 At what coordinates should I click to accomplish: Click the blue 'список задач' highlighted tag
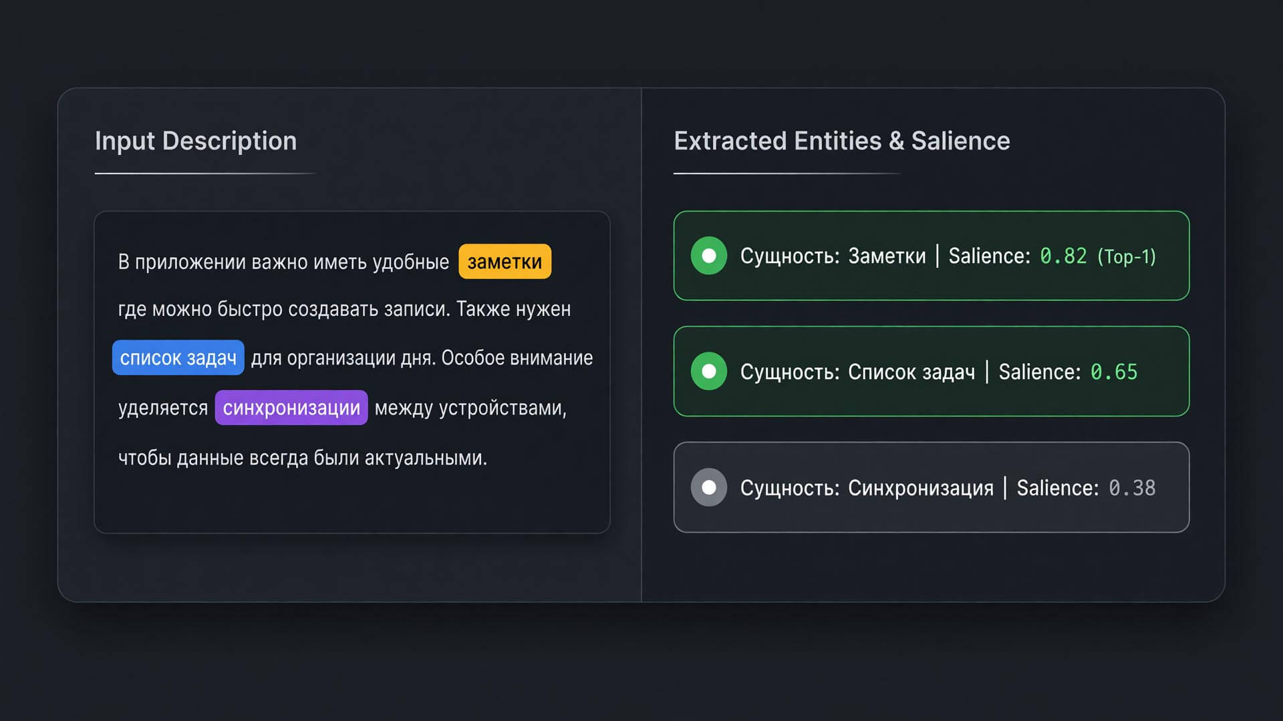pos(178,358)
